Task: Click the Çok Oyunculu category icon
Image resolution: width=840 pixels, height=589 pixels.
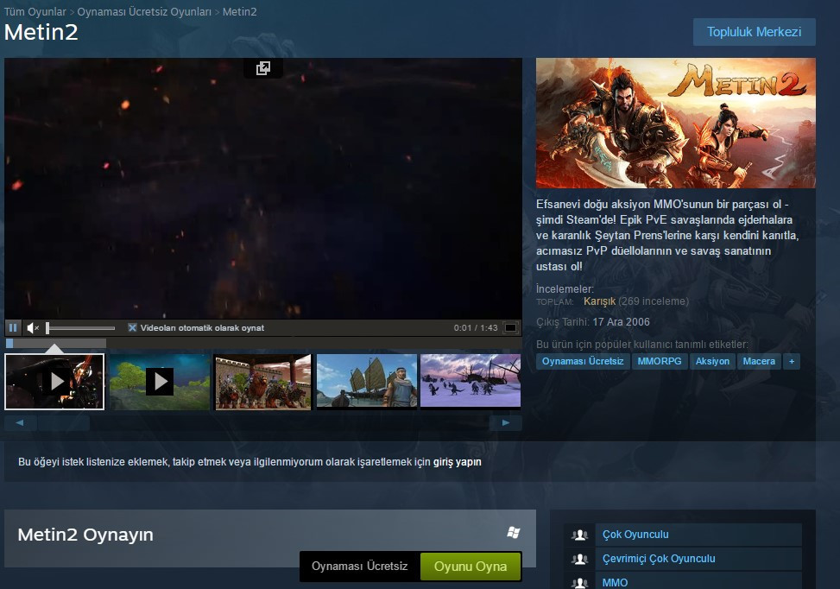Action: click(579, 535)
